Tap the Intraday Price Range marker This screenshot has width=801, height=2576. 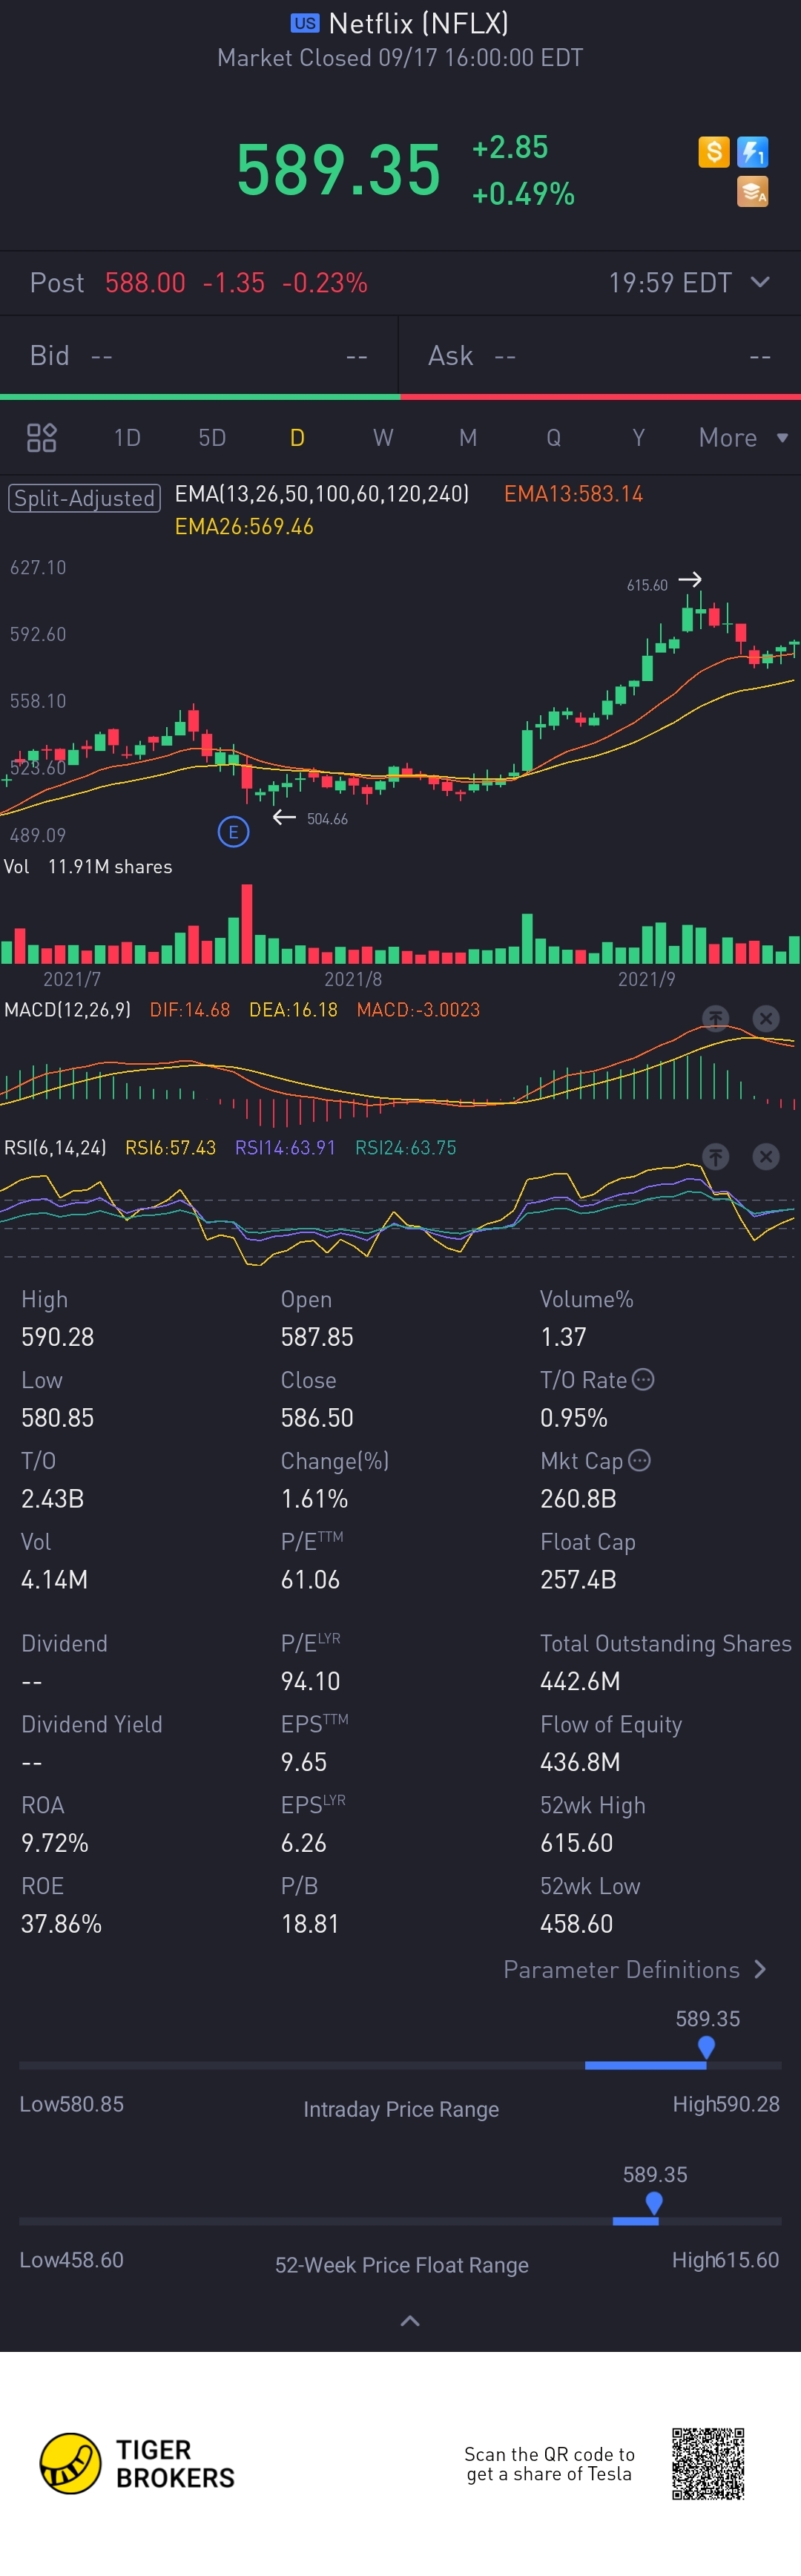[x=706, y=2047]
